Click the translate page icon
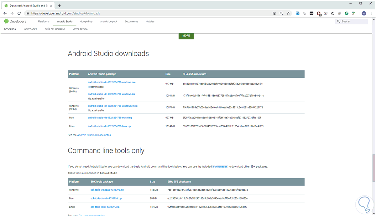This screenshot has width=376, height=216. [x=274, y=13]
